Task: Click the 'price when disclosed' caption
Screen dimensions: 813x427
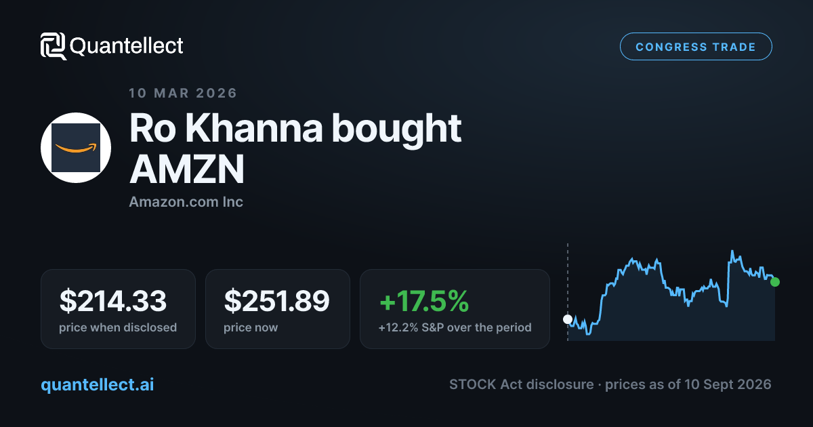Action: coord(118,327)
